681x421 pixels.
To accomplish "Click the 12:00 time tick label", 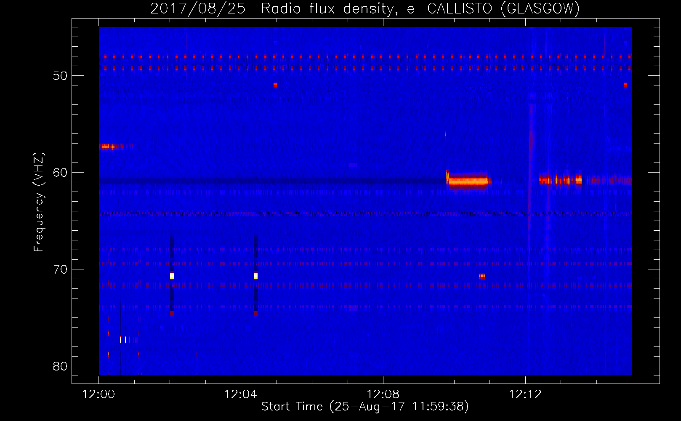I will tap(98, 394).
